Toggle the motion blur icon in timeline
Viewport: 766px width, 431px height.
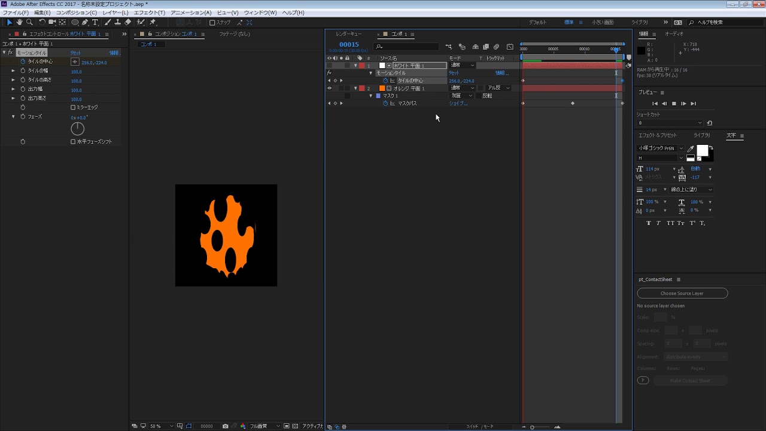pyautogui.click(x=497, y=47)
